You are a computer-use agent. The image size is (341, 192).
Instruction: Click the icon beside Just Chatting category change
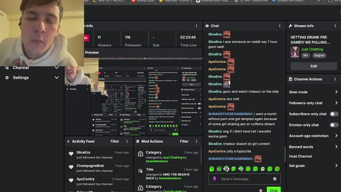click(140, 154)
